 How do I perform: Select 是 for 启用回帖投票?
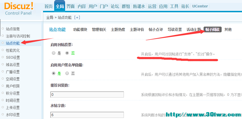[54, 53]
